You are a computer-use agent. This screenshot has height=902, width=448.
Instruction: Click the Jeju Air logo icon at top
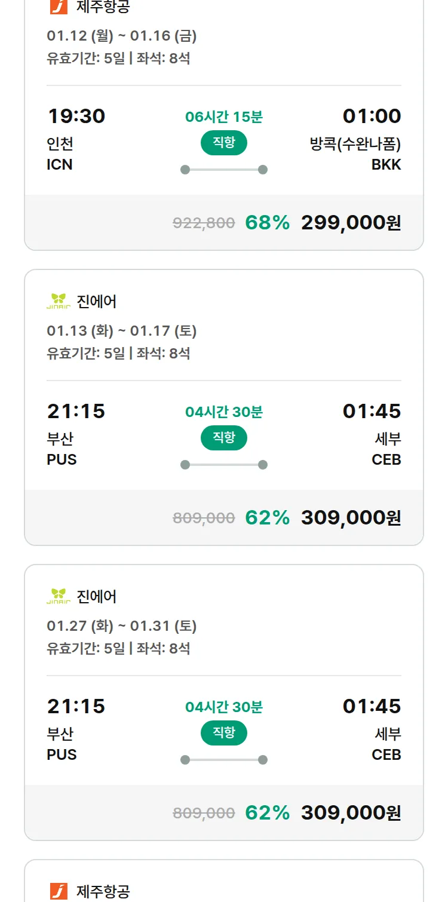tap(59, 7)
